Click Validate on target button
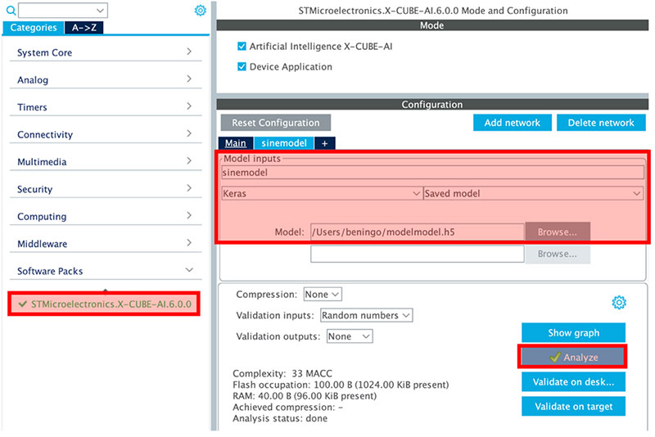Image resolution: width=655 pixels, height=437 pixels. click(574, 406)
